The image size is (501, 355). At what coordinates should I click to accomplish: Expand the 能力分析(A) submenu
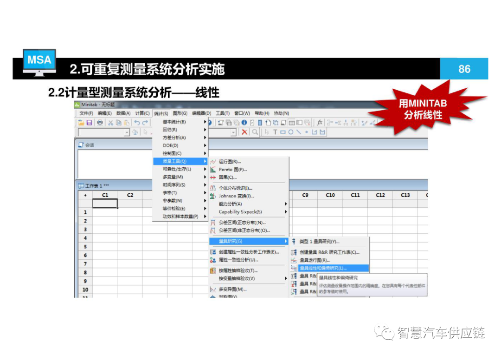pyautogui.click(x=249, y=204)
